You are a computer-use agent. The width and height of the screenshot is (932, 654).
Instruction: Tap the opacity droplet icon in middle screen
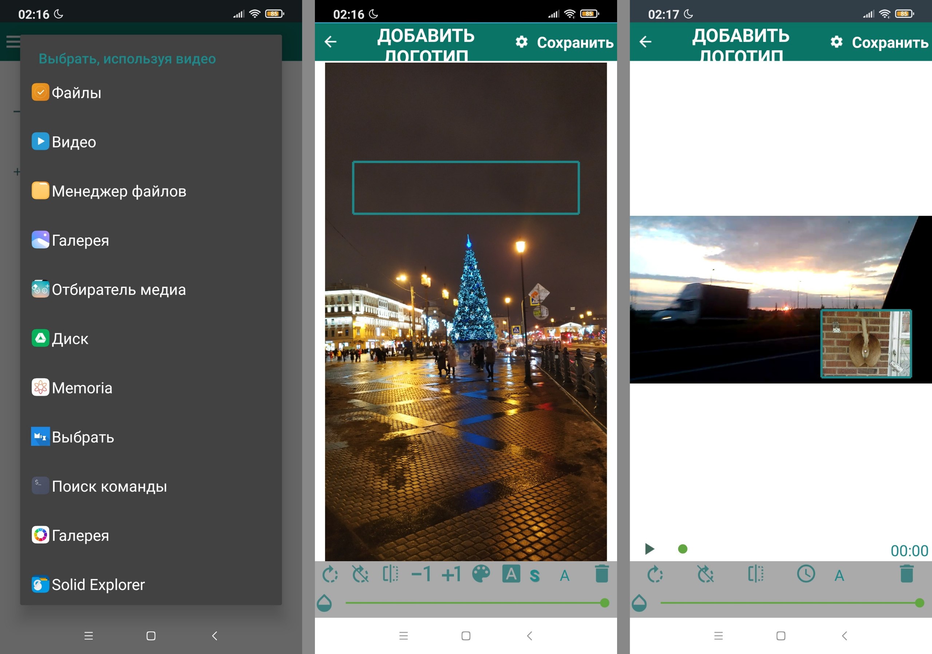coord(324,603)
